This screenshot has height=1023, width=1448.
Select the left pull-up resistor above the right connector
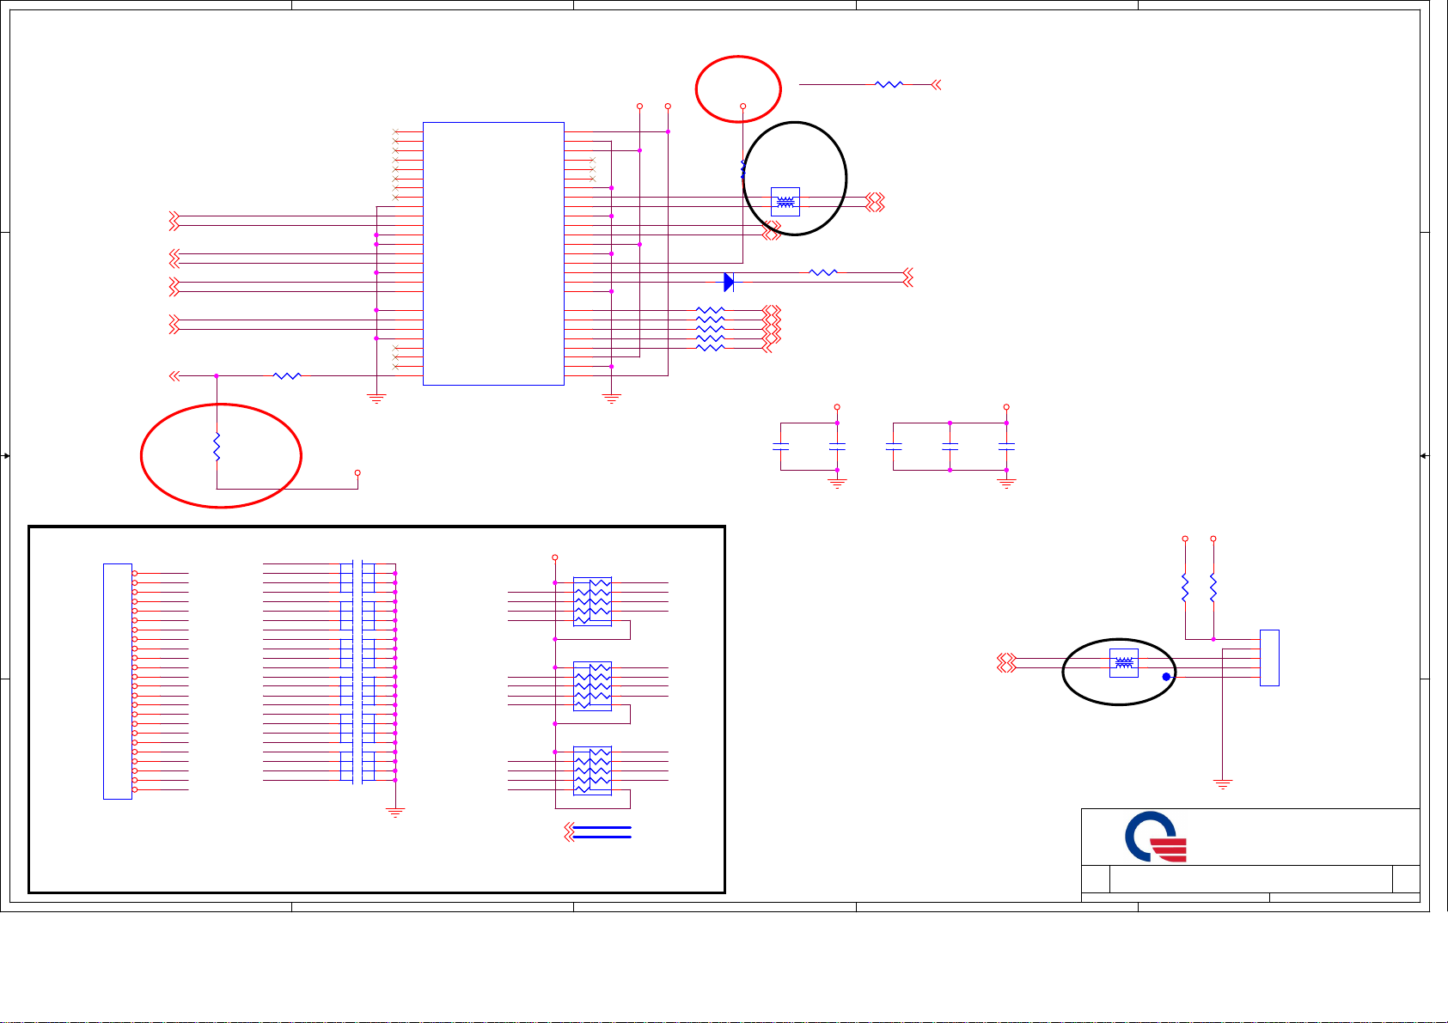[1185, 588]
